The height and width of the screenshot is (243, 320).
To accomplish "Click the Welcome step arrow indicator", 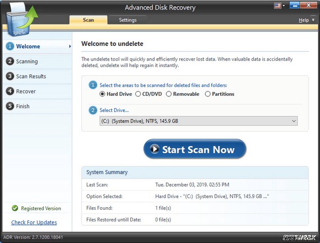I will click(70, 46).
